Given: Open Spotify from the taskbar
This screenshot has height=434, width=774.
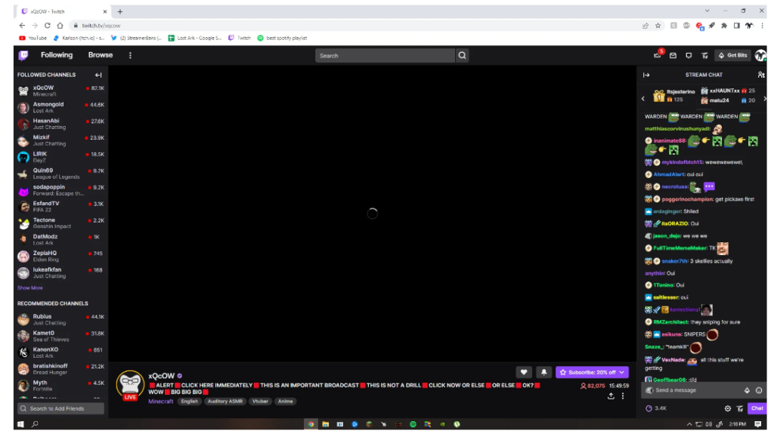Looking at the screenshot, I should tap(413, 424).
